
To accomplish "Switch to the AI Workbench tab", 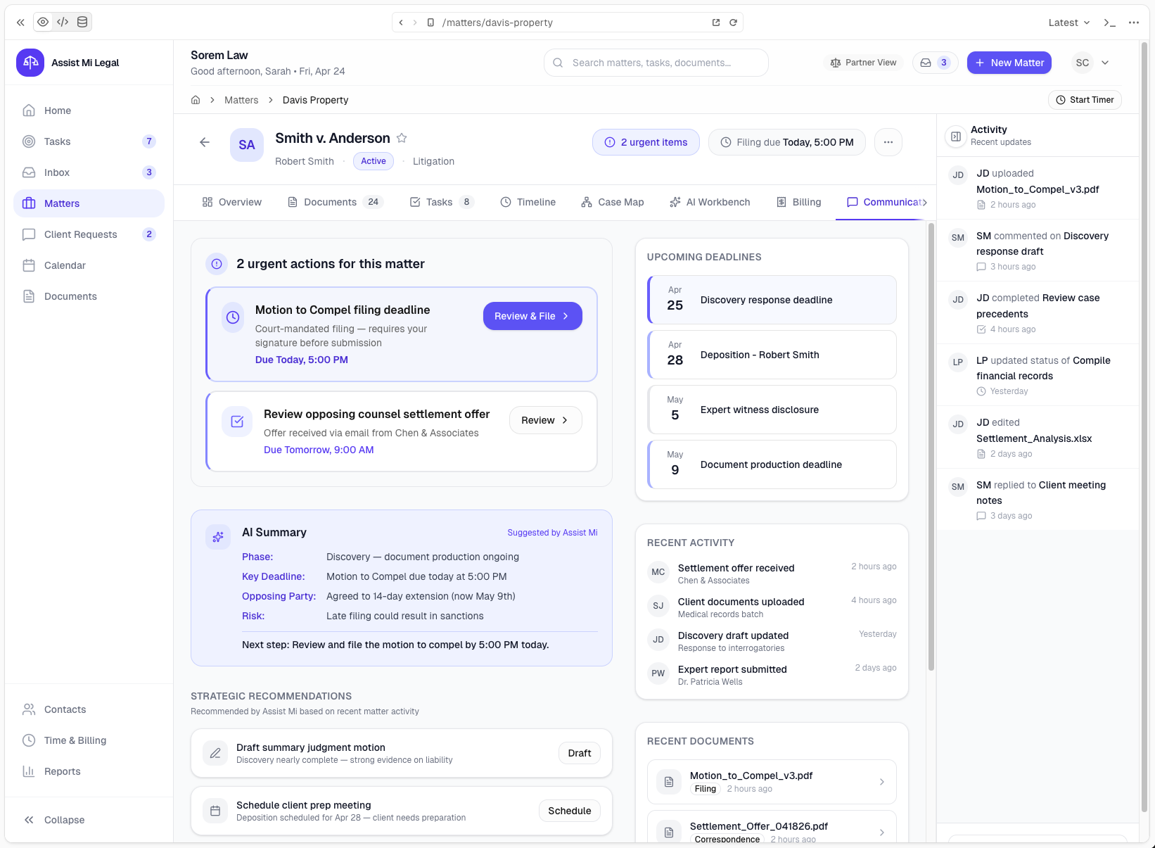I will [x=710, y=202].
